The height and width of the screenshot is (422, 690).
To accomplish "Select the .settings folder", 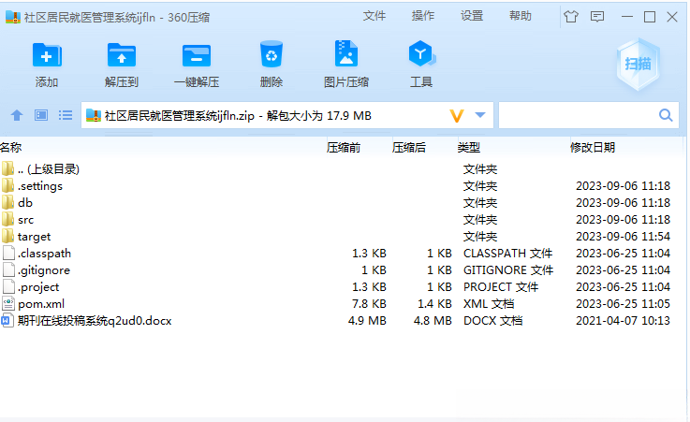I will [x=344, y=186].
